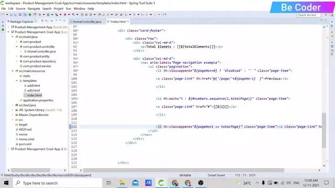Viewport: 335px width, 188px height.
Task: Expand Product-Management-App project
Action: point(8,27)
